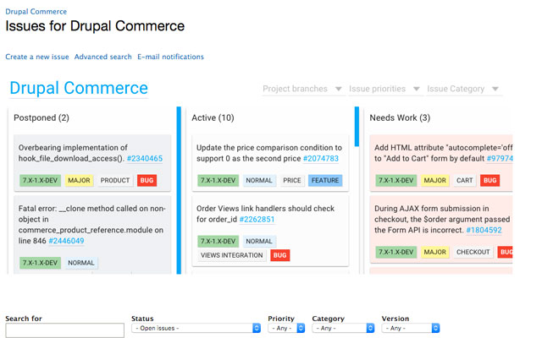
Task: Select the Fatal error __clone issue card text
Action: 91,225
